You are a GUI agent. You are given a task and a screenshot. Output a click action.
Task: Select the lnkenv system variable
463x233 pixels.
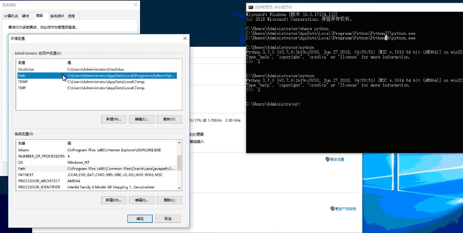tap(96, 150)
